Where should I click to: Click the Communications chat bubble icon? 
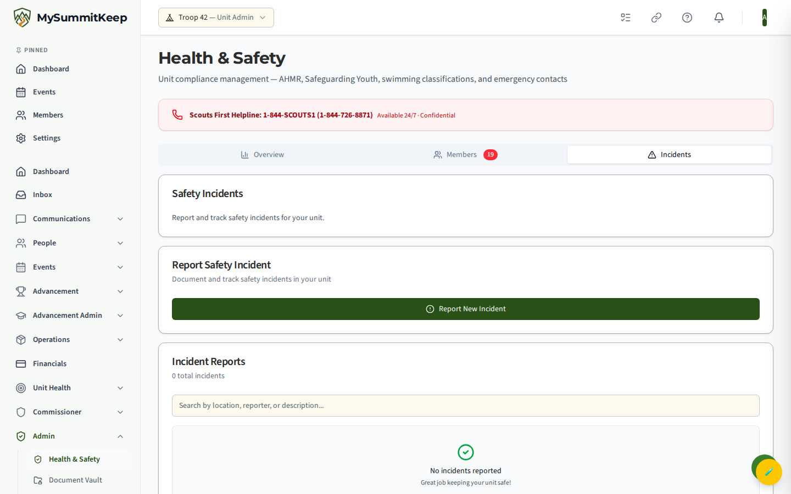[x=21, y=219]
